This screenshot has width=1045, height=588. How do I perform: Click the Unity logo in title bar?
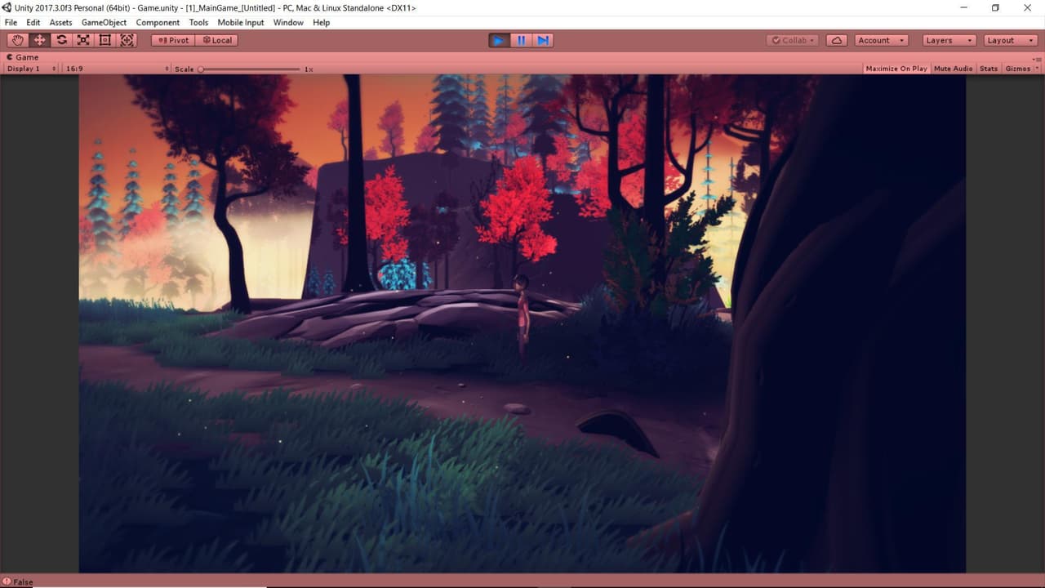pyautogui.click(x=7, y=7)
